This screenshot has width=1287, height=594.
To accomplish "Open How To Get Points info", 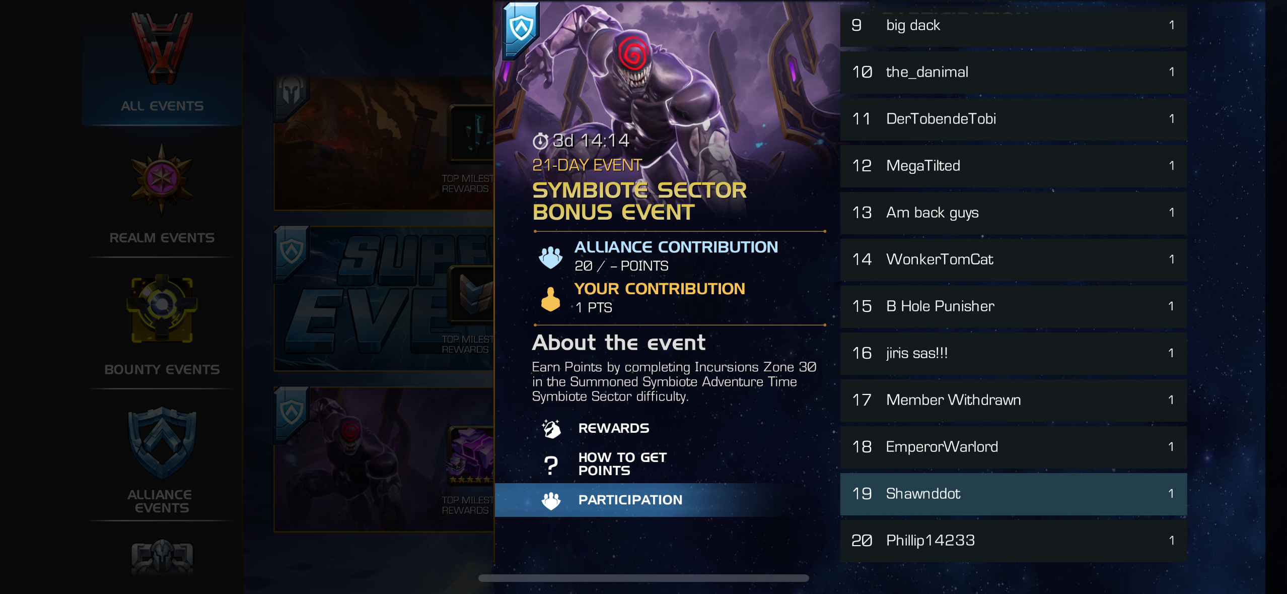I will pyautogui.click(x=622, y=464).
